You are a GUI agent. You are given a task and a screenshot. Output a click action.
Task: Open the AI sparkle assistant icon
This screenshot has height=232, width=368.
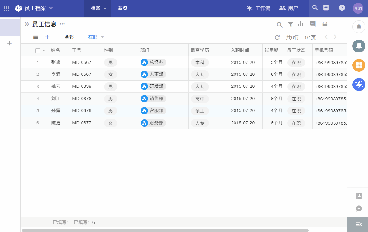[359, 85]
